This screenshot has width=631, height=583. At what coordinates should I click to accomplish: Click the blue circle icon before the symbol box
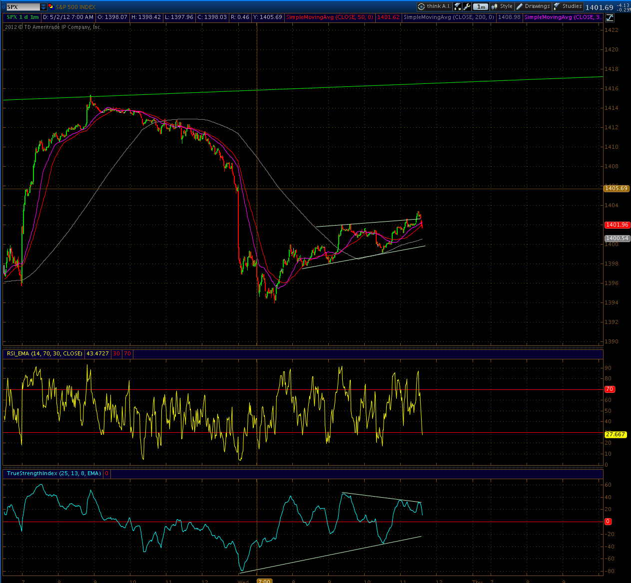[3, 7]
